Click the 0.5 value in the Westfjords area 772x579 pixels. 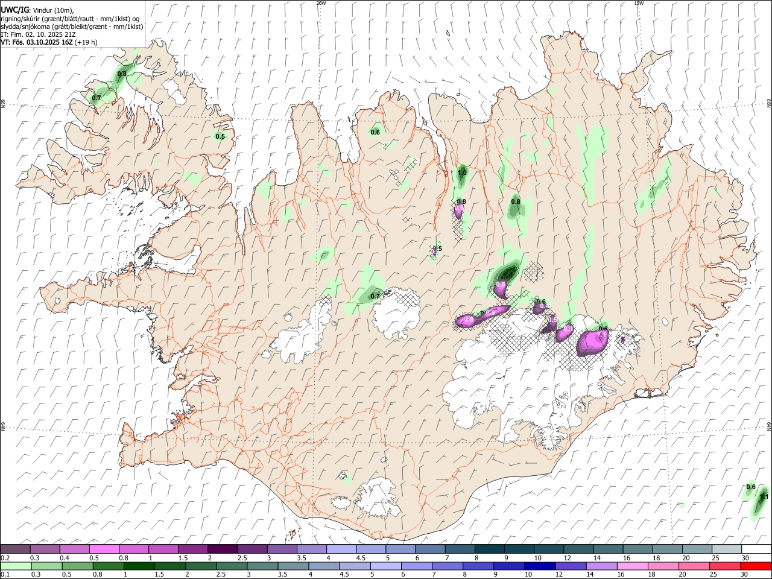coord(220,137)
